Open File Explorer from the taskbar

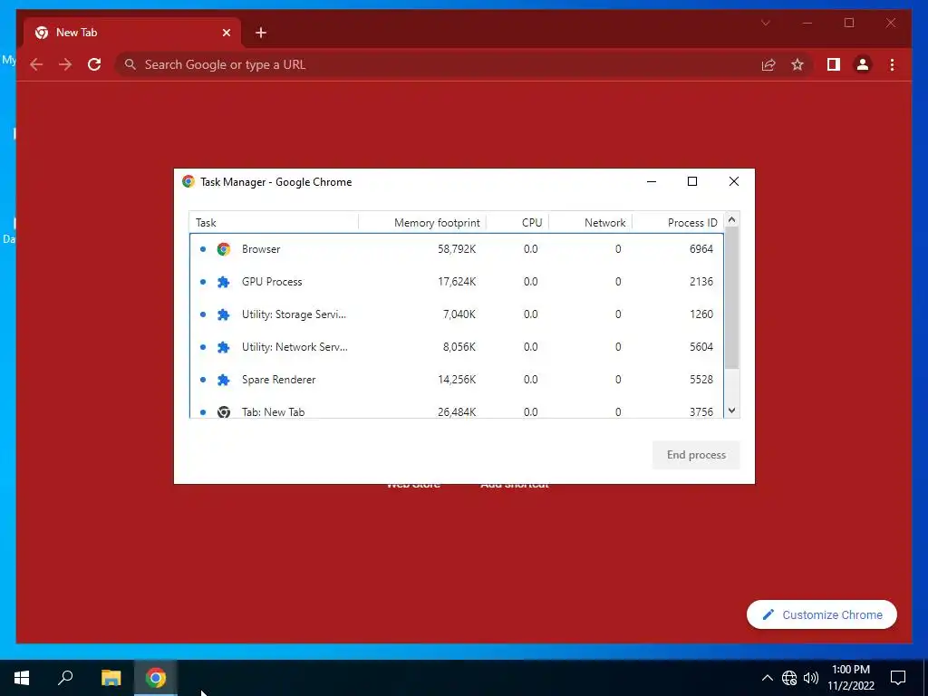tap(111, 678)
